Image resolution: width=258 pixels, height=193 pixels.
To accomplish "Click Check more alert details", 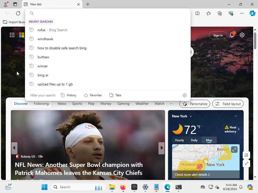I will coord(192,175).
